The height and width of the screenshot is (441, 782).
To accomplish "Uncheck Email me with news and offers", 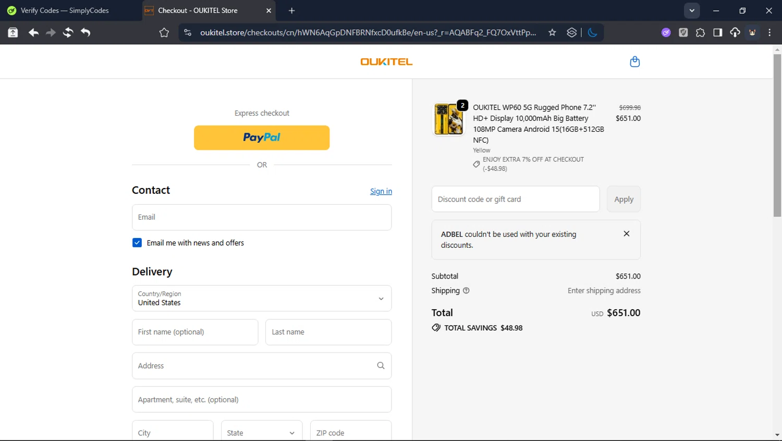I will click(x=137, y=243).
